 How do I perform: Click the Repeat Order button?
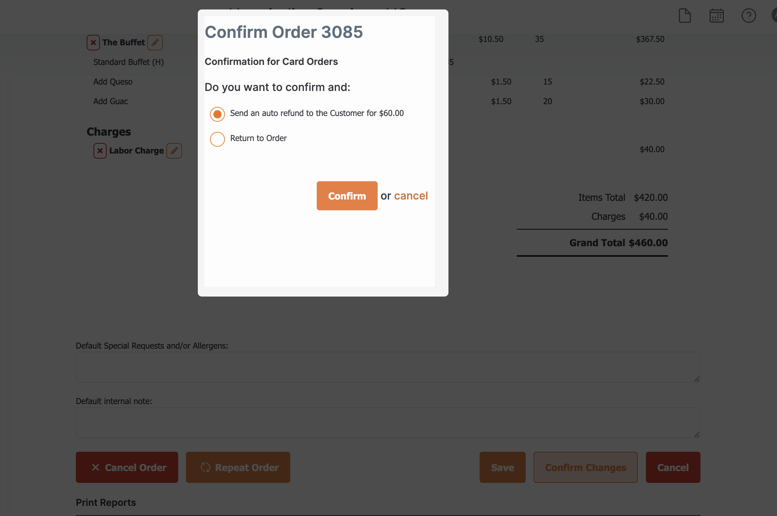(x=238, y=467)
